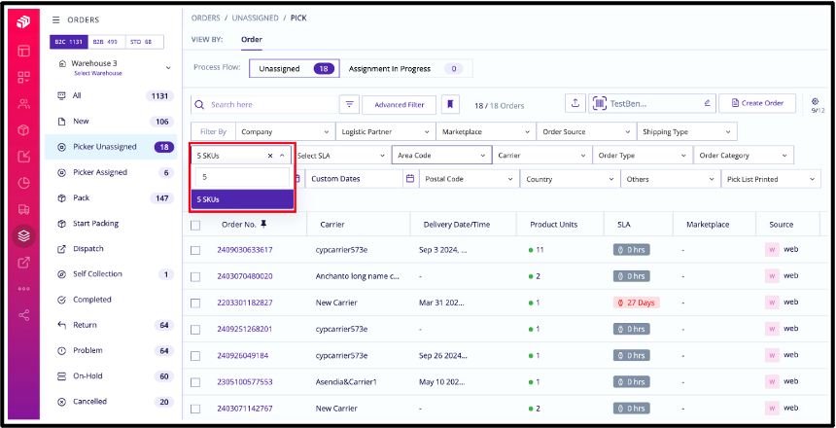The height and width of the screenshot is (428, 836).
Task: Open the filter lines icon beside search
Action: point(349,104)
